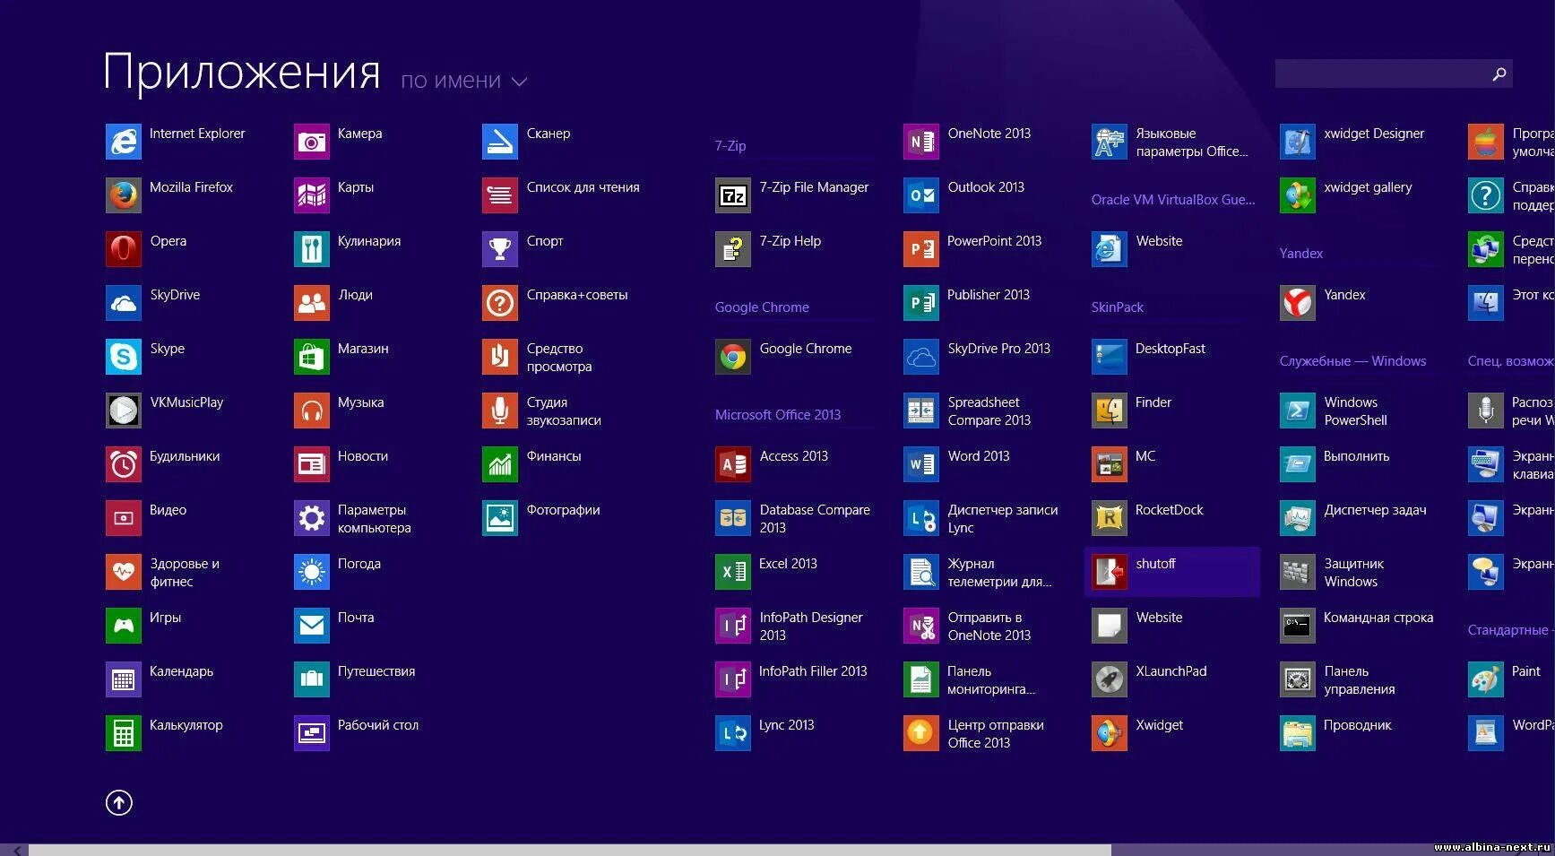
Task: Open the Excel 2013 icon
Action: coord(732,572)
